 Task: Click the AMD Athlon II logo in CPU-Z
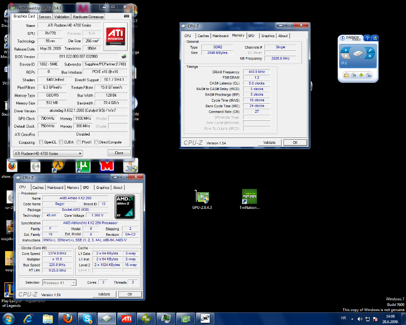(x=125, y=207)
